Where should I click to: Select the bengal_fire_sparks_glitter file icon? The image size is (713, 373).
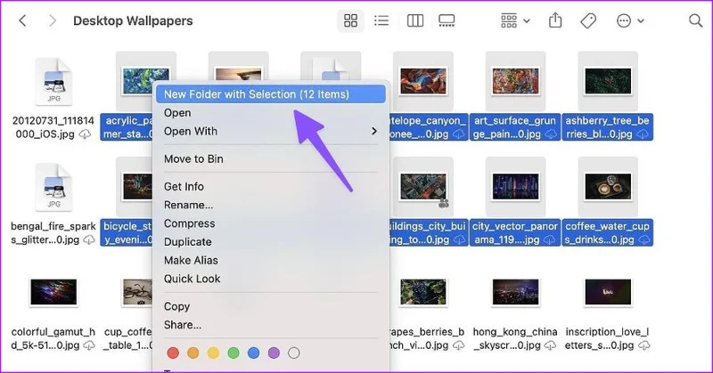53,187
